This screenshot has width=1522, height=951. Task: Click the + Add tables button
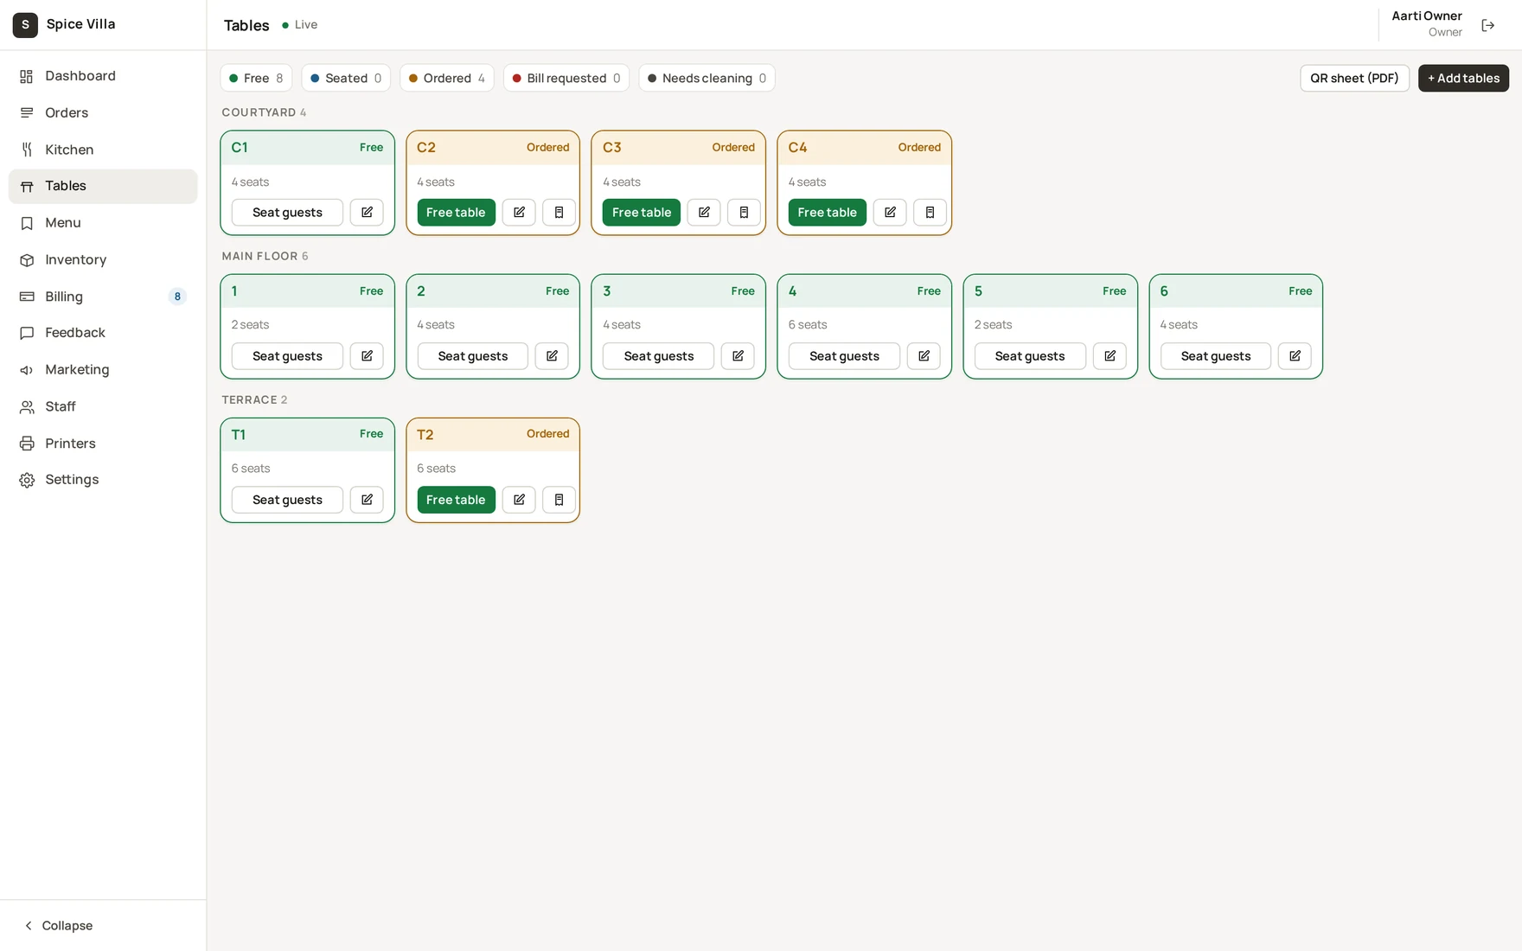1463,78
